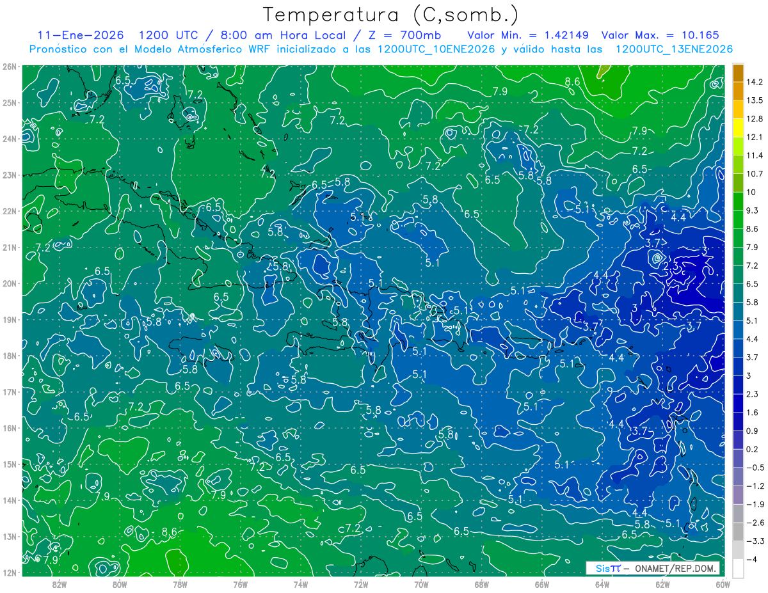Click "1200 UTC / 8:00 am Hora Local" text
The image size is (768, 593).
click(242, 35)
